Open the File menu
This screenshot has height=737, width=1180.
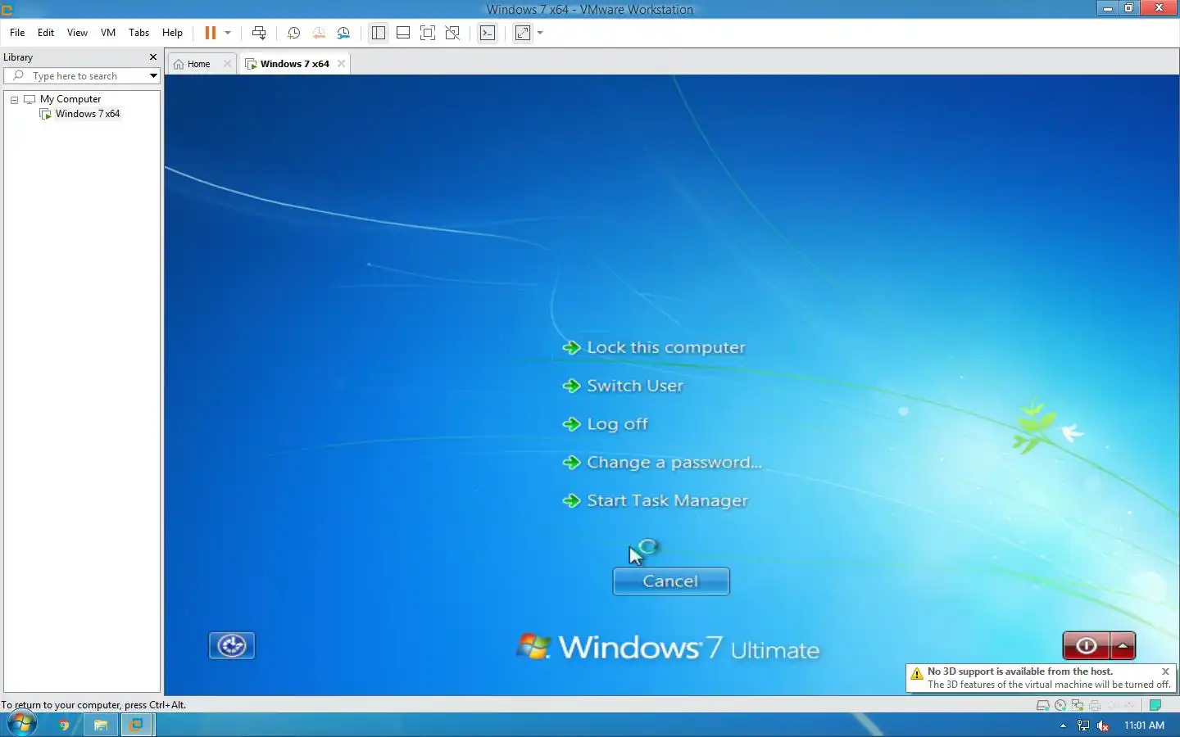pyautogui.click(x=17, y=33)
